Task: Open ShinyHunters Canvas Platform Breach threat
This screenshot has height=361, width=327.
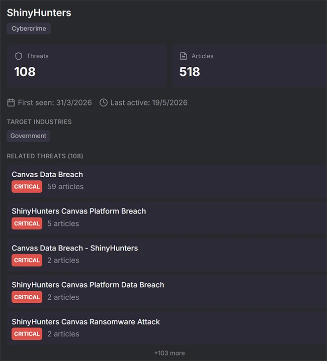Action: click(167, 218)
